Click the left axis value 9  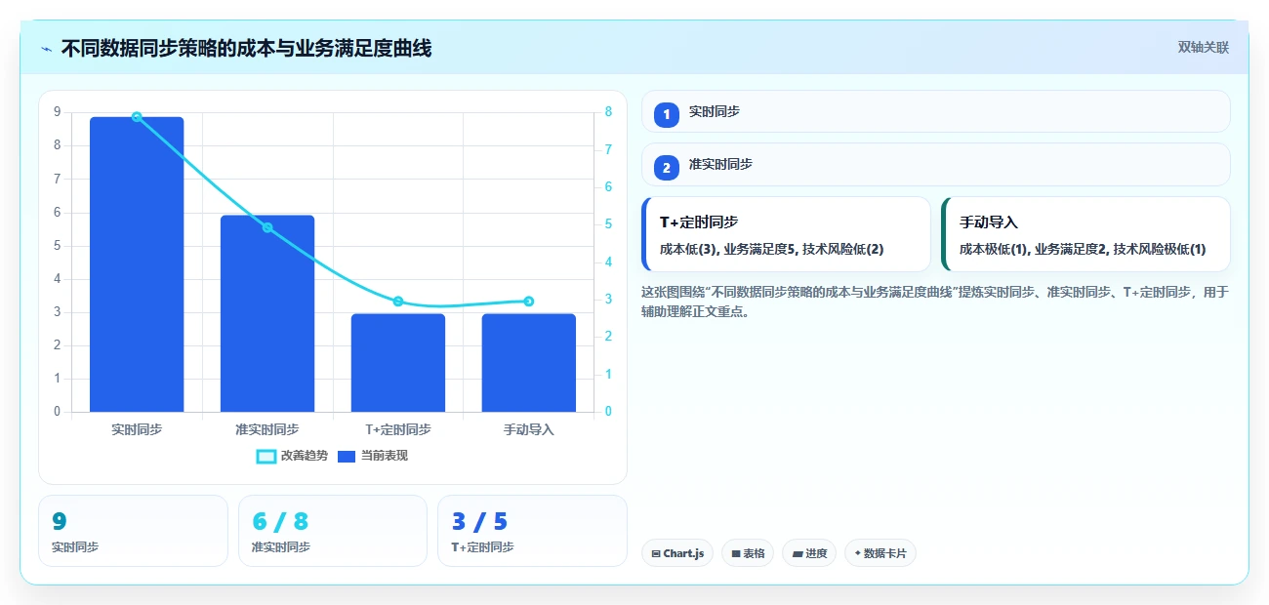pyautogui.click(x=57, y=112)
